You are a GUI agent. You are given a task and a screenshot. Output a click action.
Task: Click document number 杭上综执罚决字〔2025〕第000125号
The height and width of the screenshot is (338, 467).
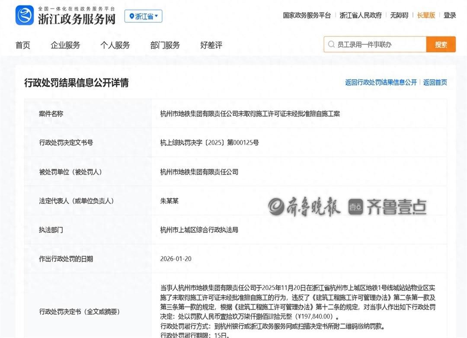[209, 142]
